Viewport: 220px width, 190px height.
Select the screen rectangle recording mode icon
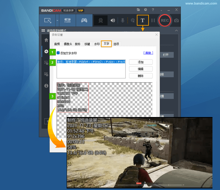click(48, 21)
